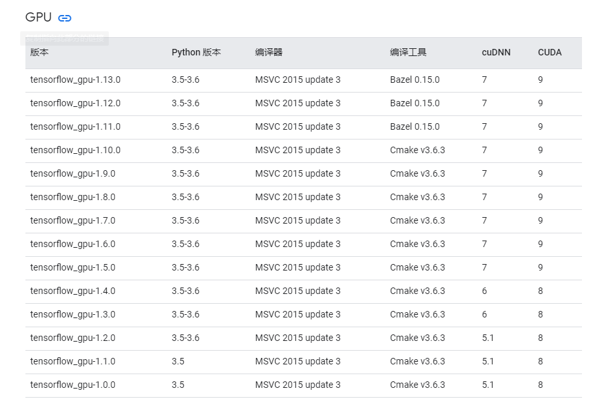Select Cmake v3.6.3 in the 1.5.0 row
The height and width of the screenshot is (412, 595).
[417, 268]
